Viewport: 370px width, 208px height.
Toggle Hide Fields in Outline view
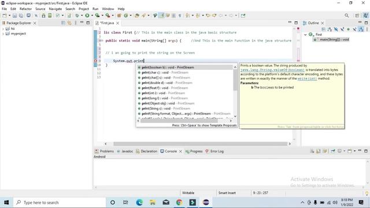tap(336, 29)
